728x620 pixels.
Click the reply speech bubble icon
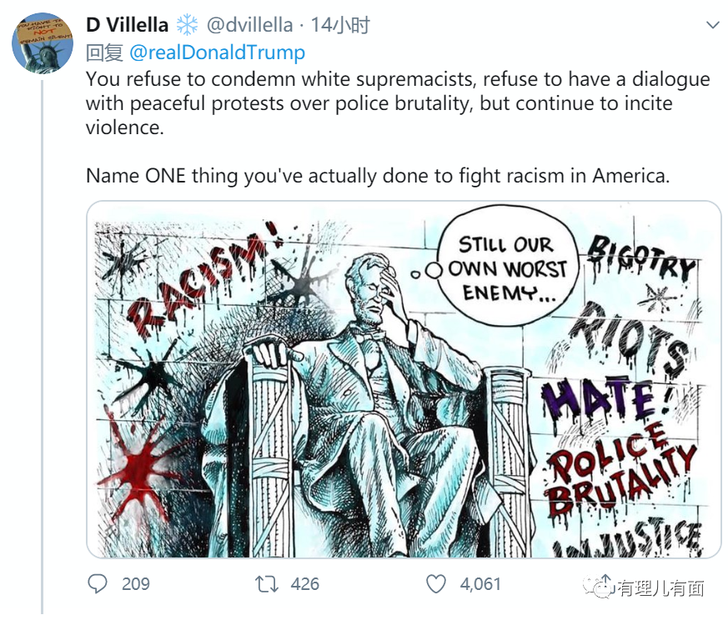(x=98, y=584)
